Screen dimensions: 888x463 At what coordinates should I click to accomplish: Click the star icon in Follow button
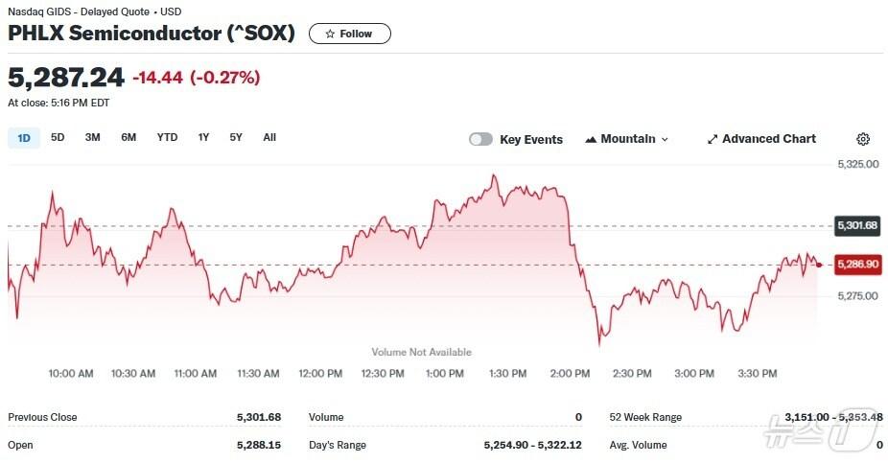point(330,34)
